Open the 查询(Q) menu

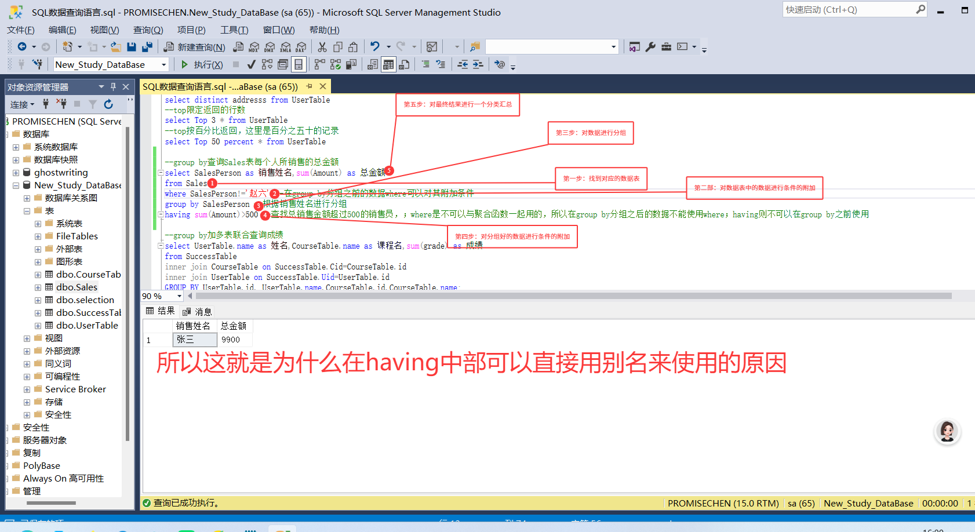point(148,30)
